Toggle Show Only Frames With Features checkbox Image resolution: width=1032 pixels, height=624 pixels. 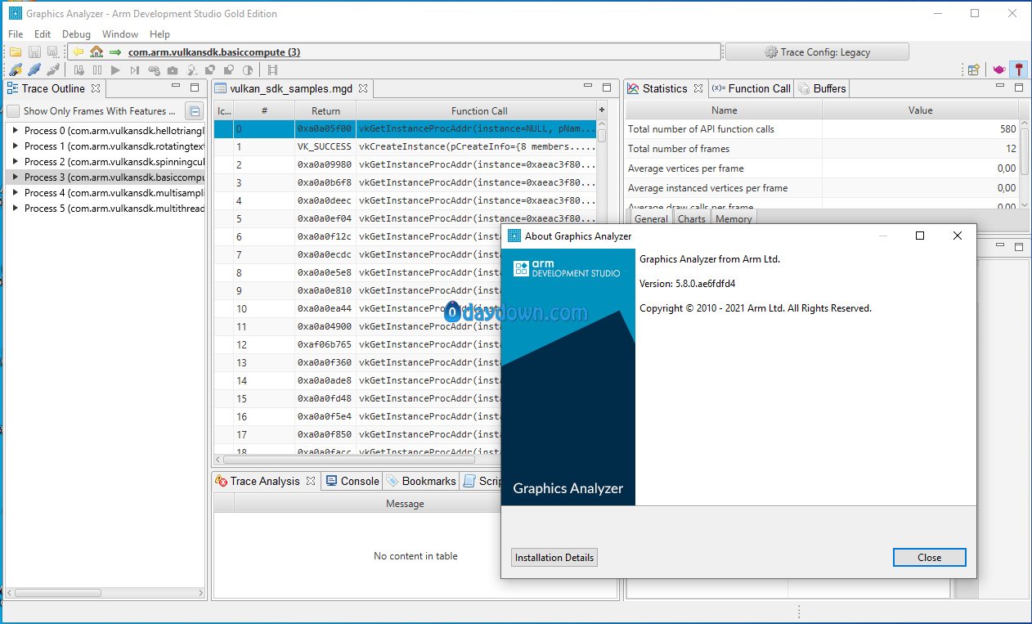coord(14,111)
